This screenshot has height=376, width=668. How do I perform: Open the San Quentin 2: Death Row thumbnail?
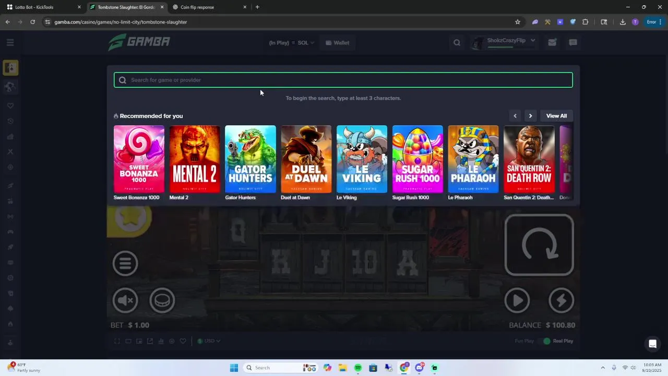click(529, 159)
